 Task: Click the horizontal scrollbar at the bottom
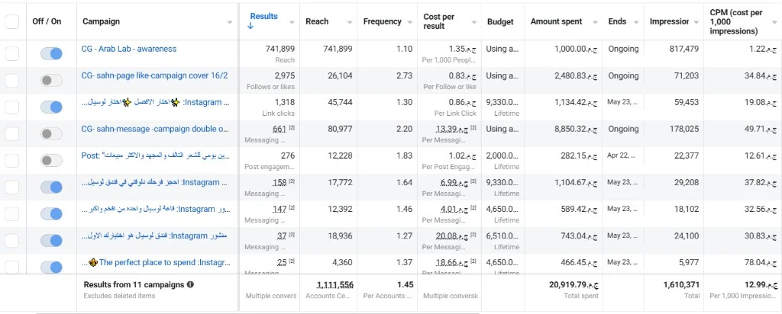click(257, 312)
